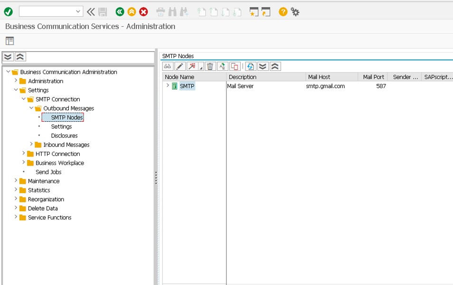Collapse all rows in the SMTP Nodes list
Viewport: 453px width, 285px height.
pyautogui.click(x=275, y=67)
